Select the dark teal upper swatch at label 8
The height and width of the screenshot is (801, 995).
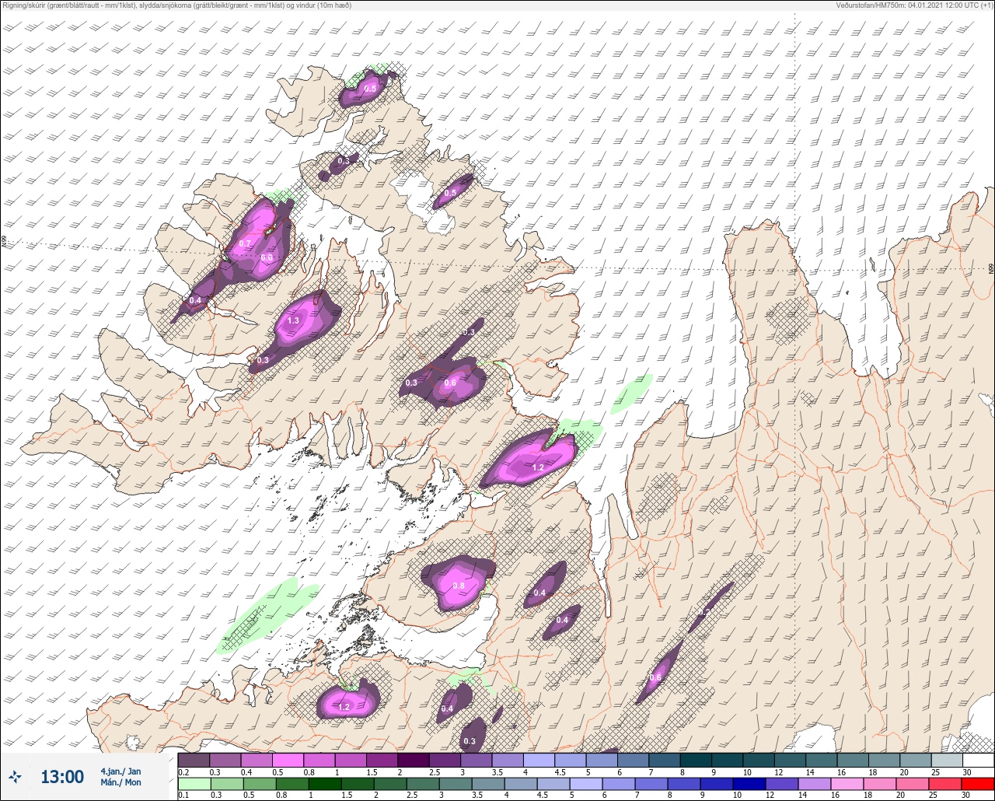coord(696,760)
